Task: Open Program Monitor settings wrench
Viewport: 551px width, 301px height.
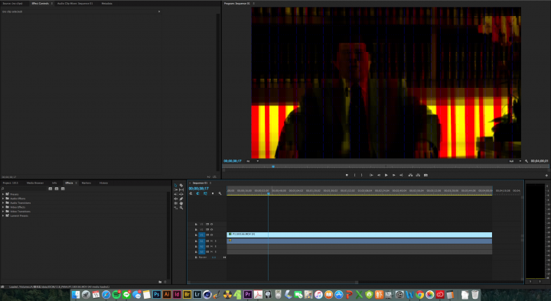Action: (527, 161)
